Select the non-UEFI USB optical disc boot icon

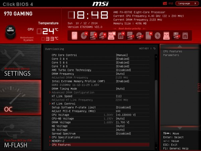tap(139, 36)
